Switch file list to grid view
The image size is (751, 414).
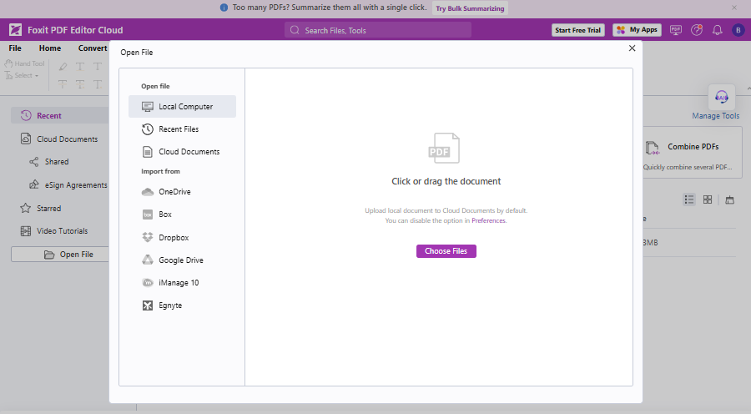coord(708,199)
